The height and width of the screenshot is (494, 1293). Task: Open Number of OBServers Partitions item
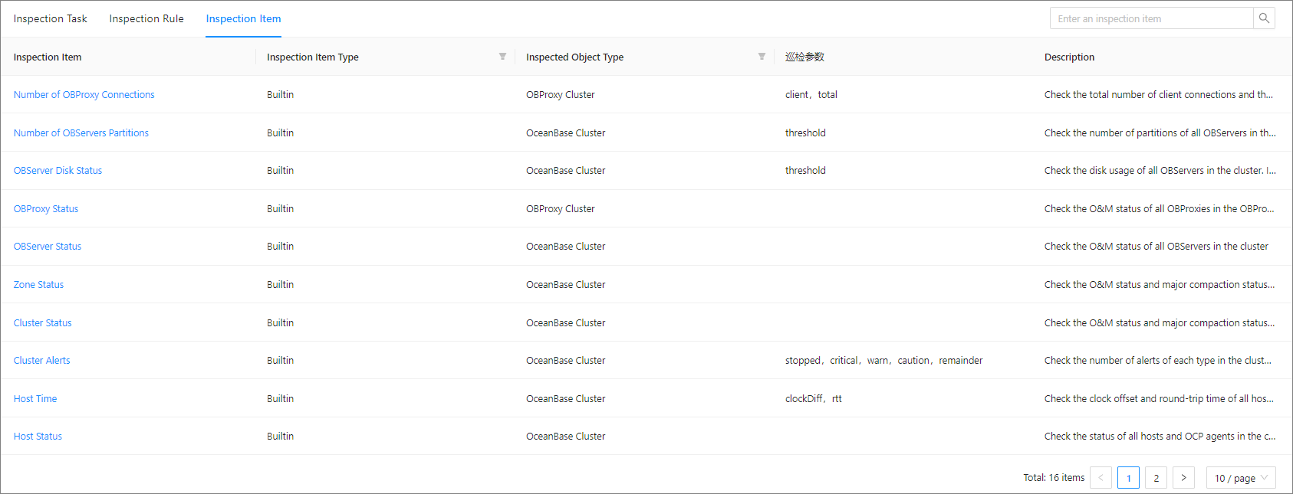(x=81, y=133)
